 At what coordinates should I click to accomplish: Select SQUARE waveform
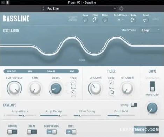pos(51,71)
